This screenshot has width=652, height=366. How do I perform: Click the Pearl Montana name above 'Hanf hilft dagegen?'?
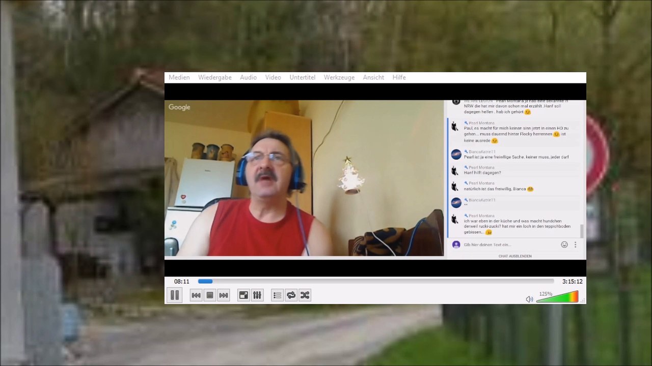click(x=481, y=167)
